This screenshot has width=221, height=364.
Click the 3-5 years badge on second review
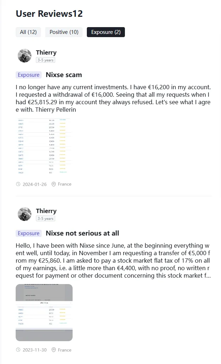coord(46,218)
